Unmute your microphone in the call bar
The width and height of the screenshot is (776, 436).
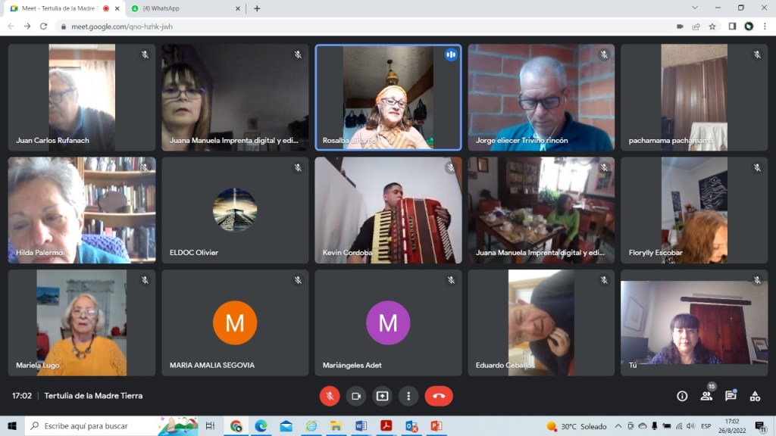(330, 396)
